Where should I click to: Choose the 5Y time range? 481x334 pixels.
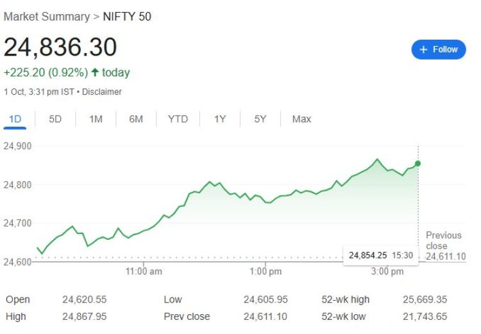click(260, 119)
